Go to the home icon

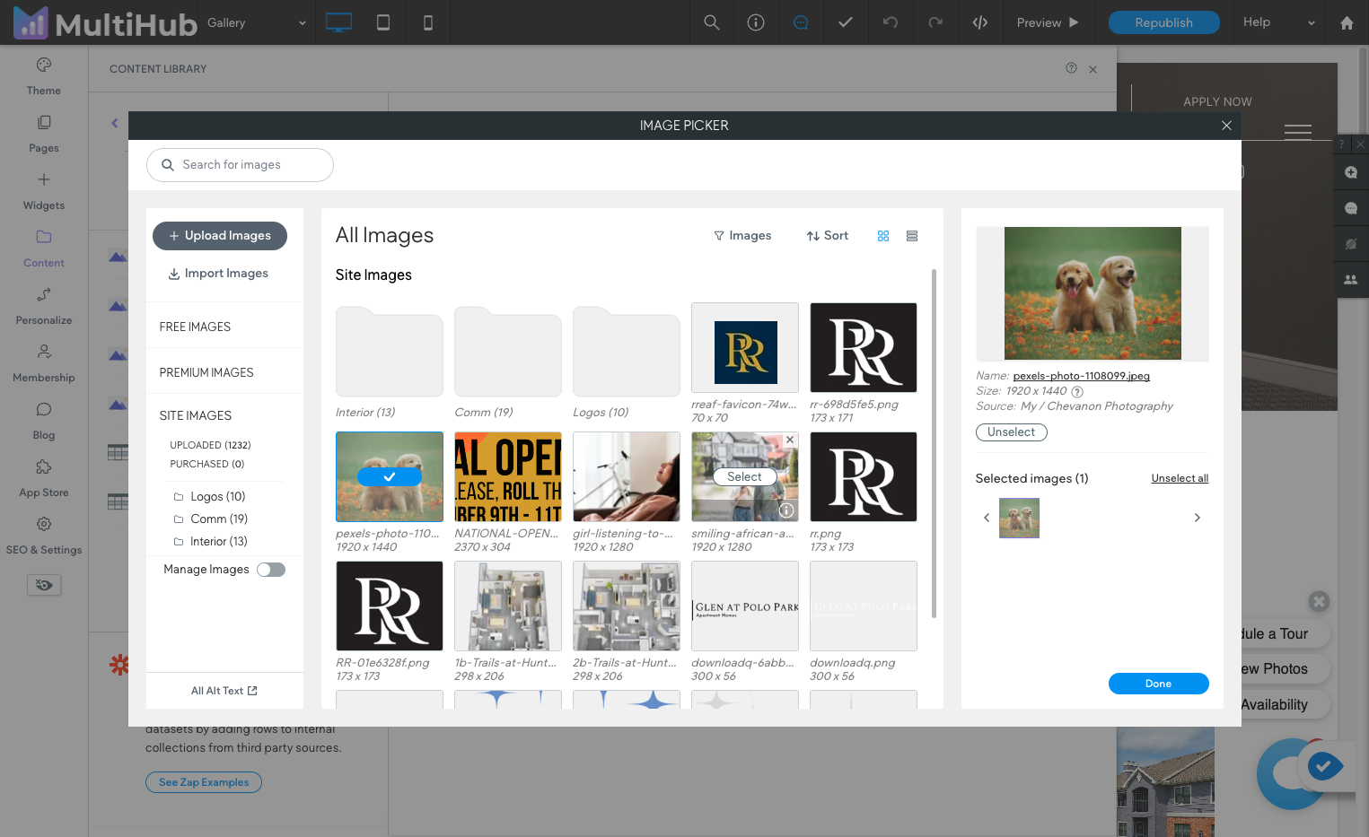1347,22
